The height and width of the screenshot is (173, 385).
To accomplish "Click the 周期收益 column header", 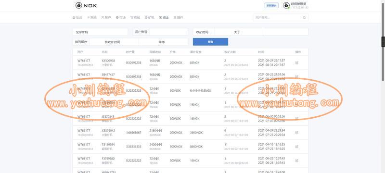I will click(x=155, y=52).
